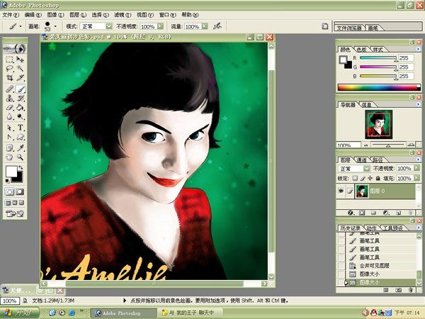Select the Pen tool
The width and height of the screenshot is (425, 319).
(10, 137)
